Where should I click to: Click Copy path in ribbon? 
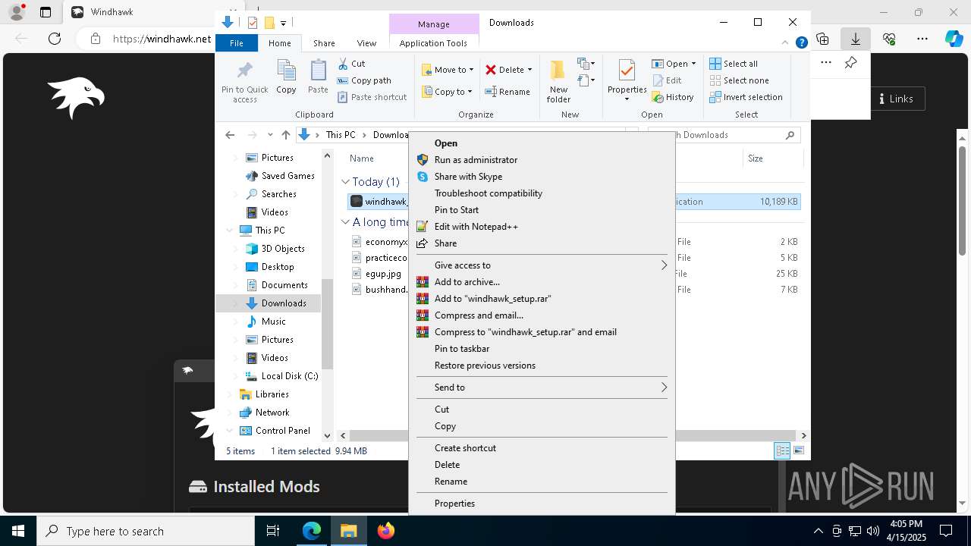point(364,80)
